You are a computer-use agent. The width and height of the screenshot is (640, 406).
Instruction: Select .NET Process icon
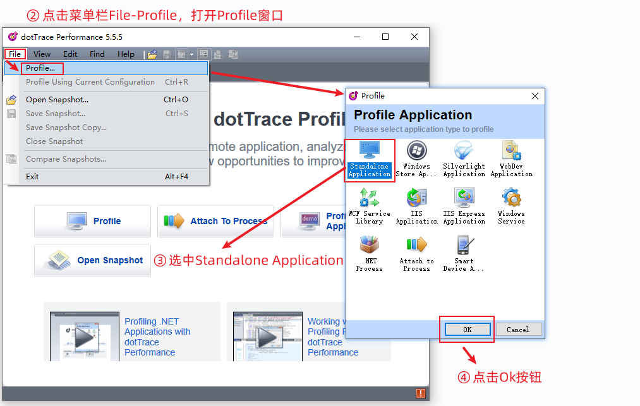[x=370, y=254]
